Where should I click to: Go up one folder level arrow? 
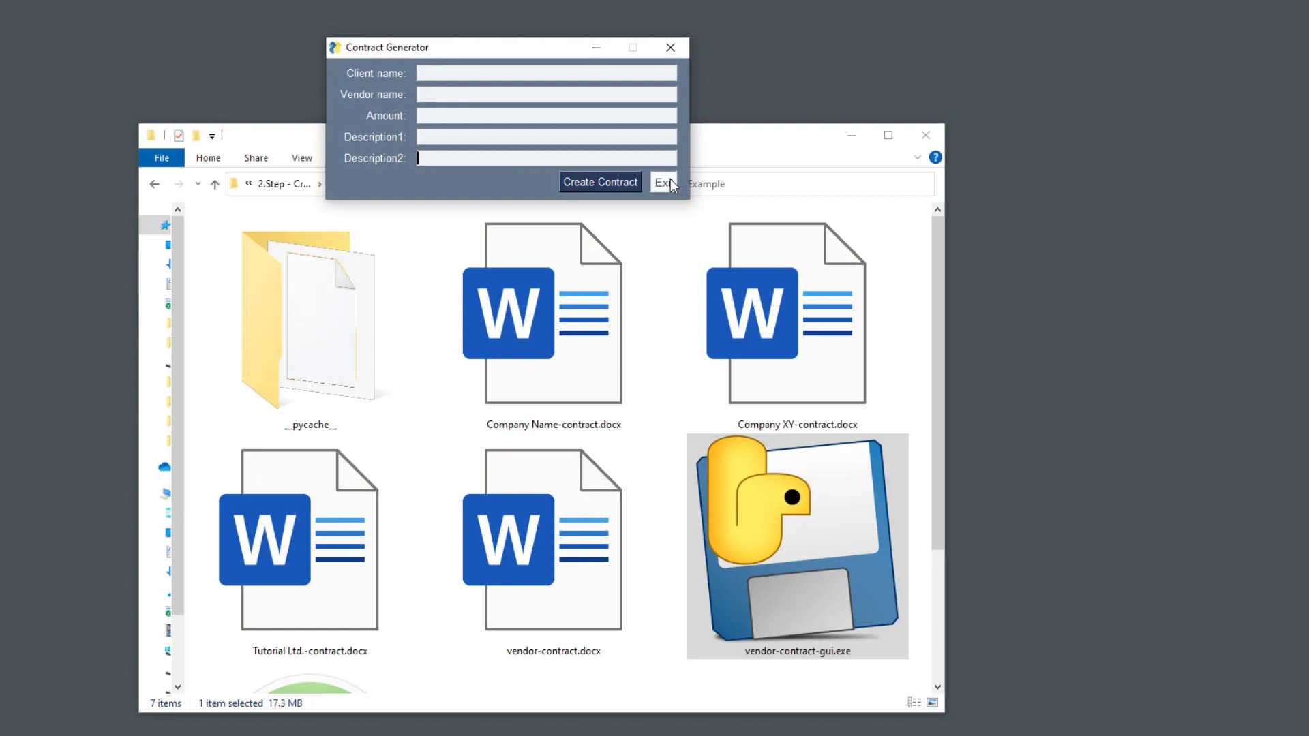215,184
